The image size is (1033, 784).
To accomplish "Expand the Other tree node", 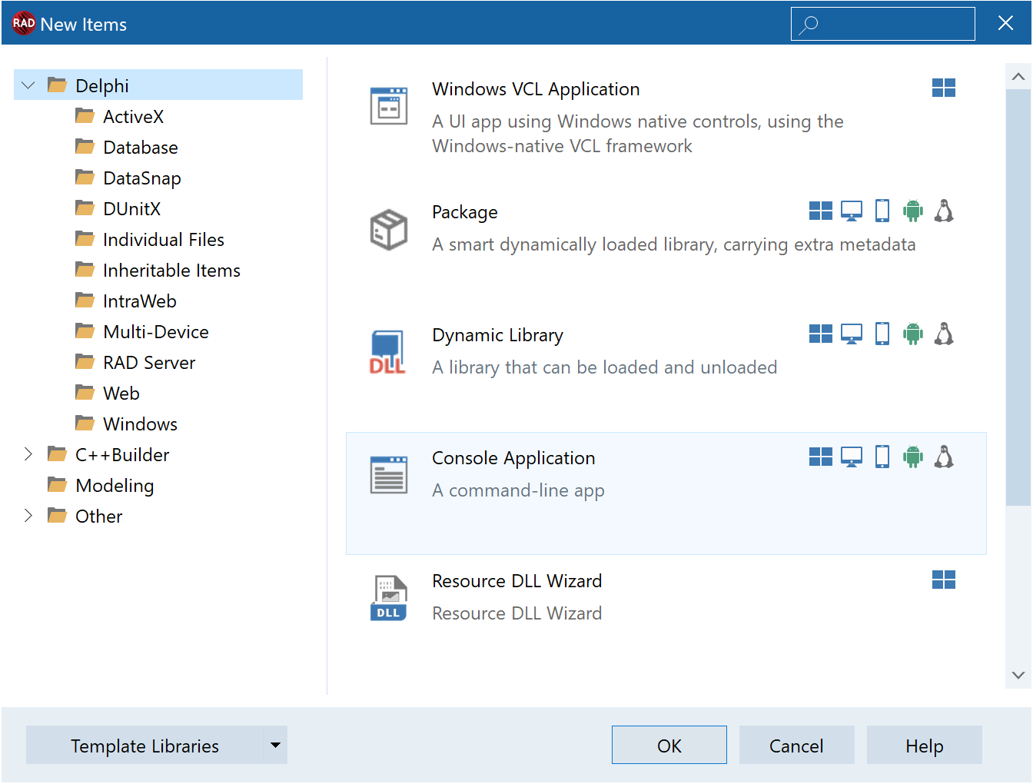I will coord(28,516).
